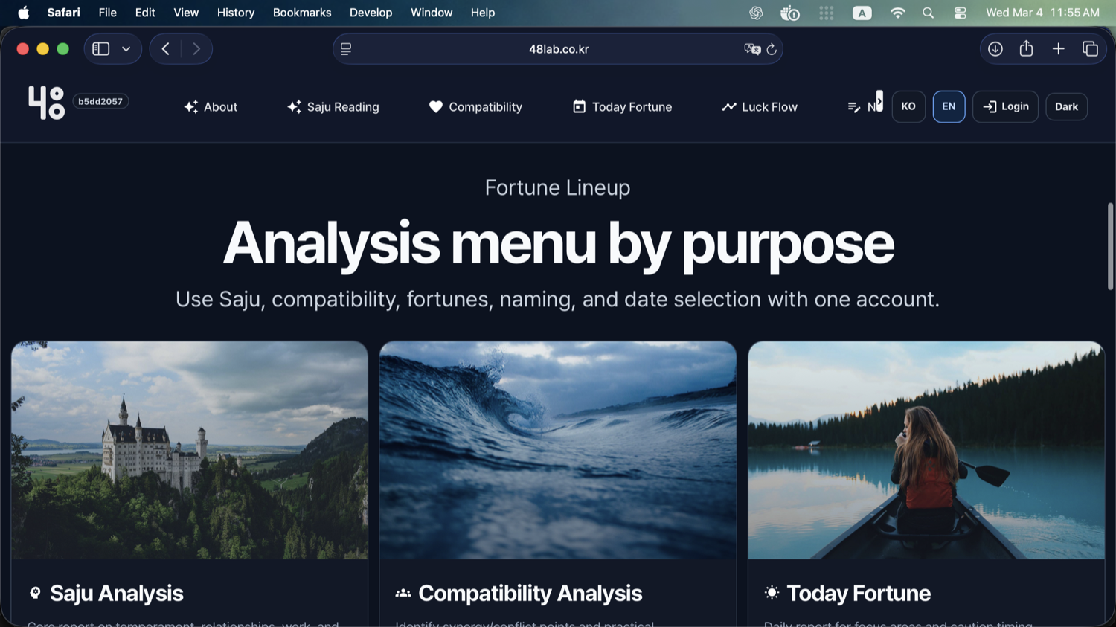Open the Develop menu

pos(371,13)
